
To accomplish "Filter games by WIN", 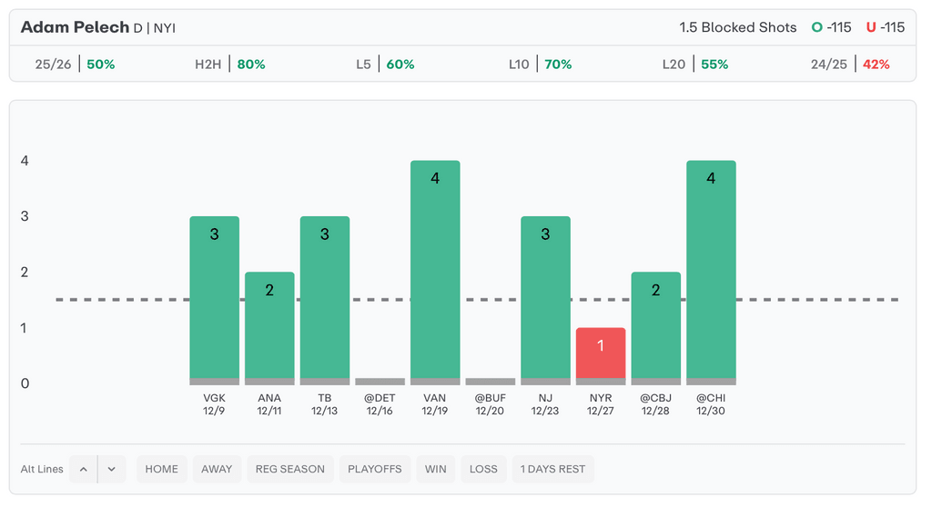I will pos(436,469).
